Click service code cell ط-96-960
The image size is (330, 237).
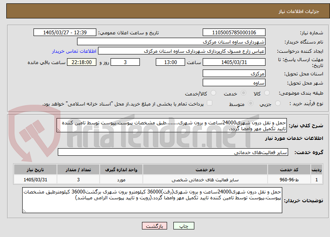point(289,180)
